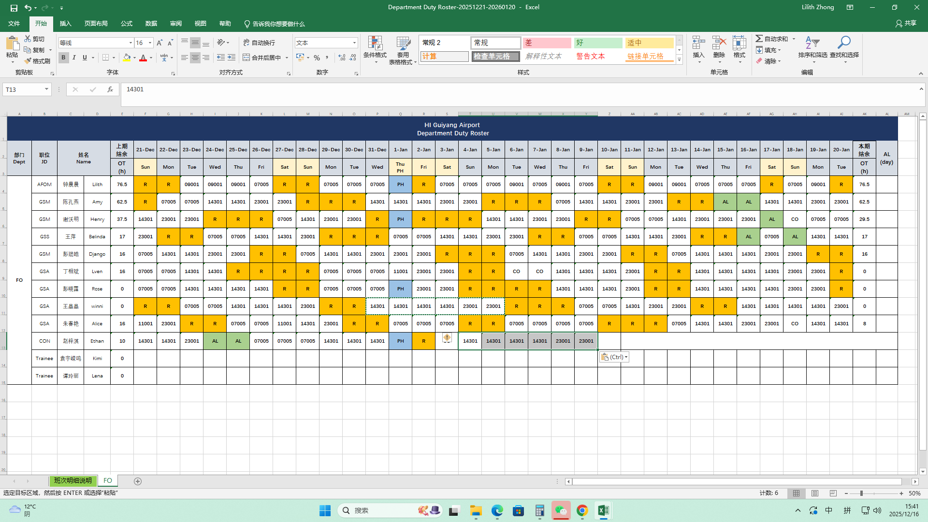Click the Insert Function fx icon
The height and width of the screenshot is (522, 928).
(x=110, y=89)
